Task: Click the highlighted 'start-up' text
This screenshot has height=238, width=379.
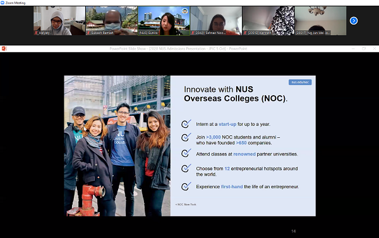Action: click(227, 124)
